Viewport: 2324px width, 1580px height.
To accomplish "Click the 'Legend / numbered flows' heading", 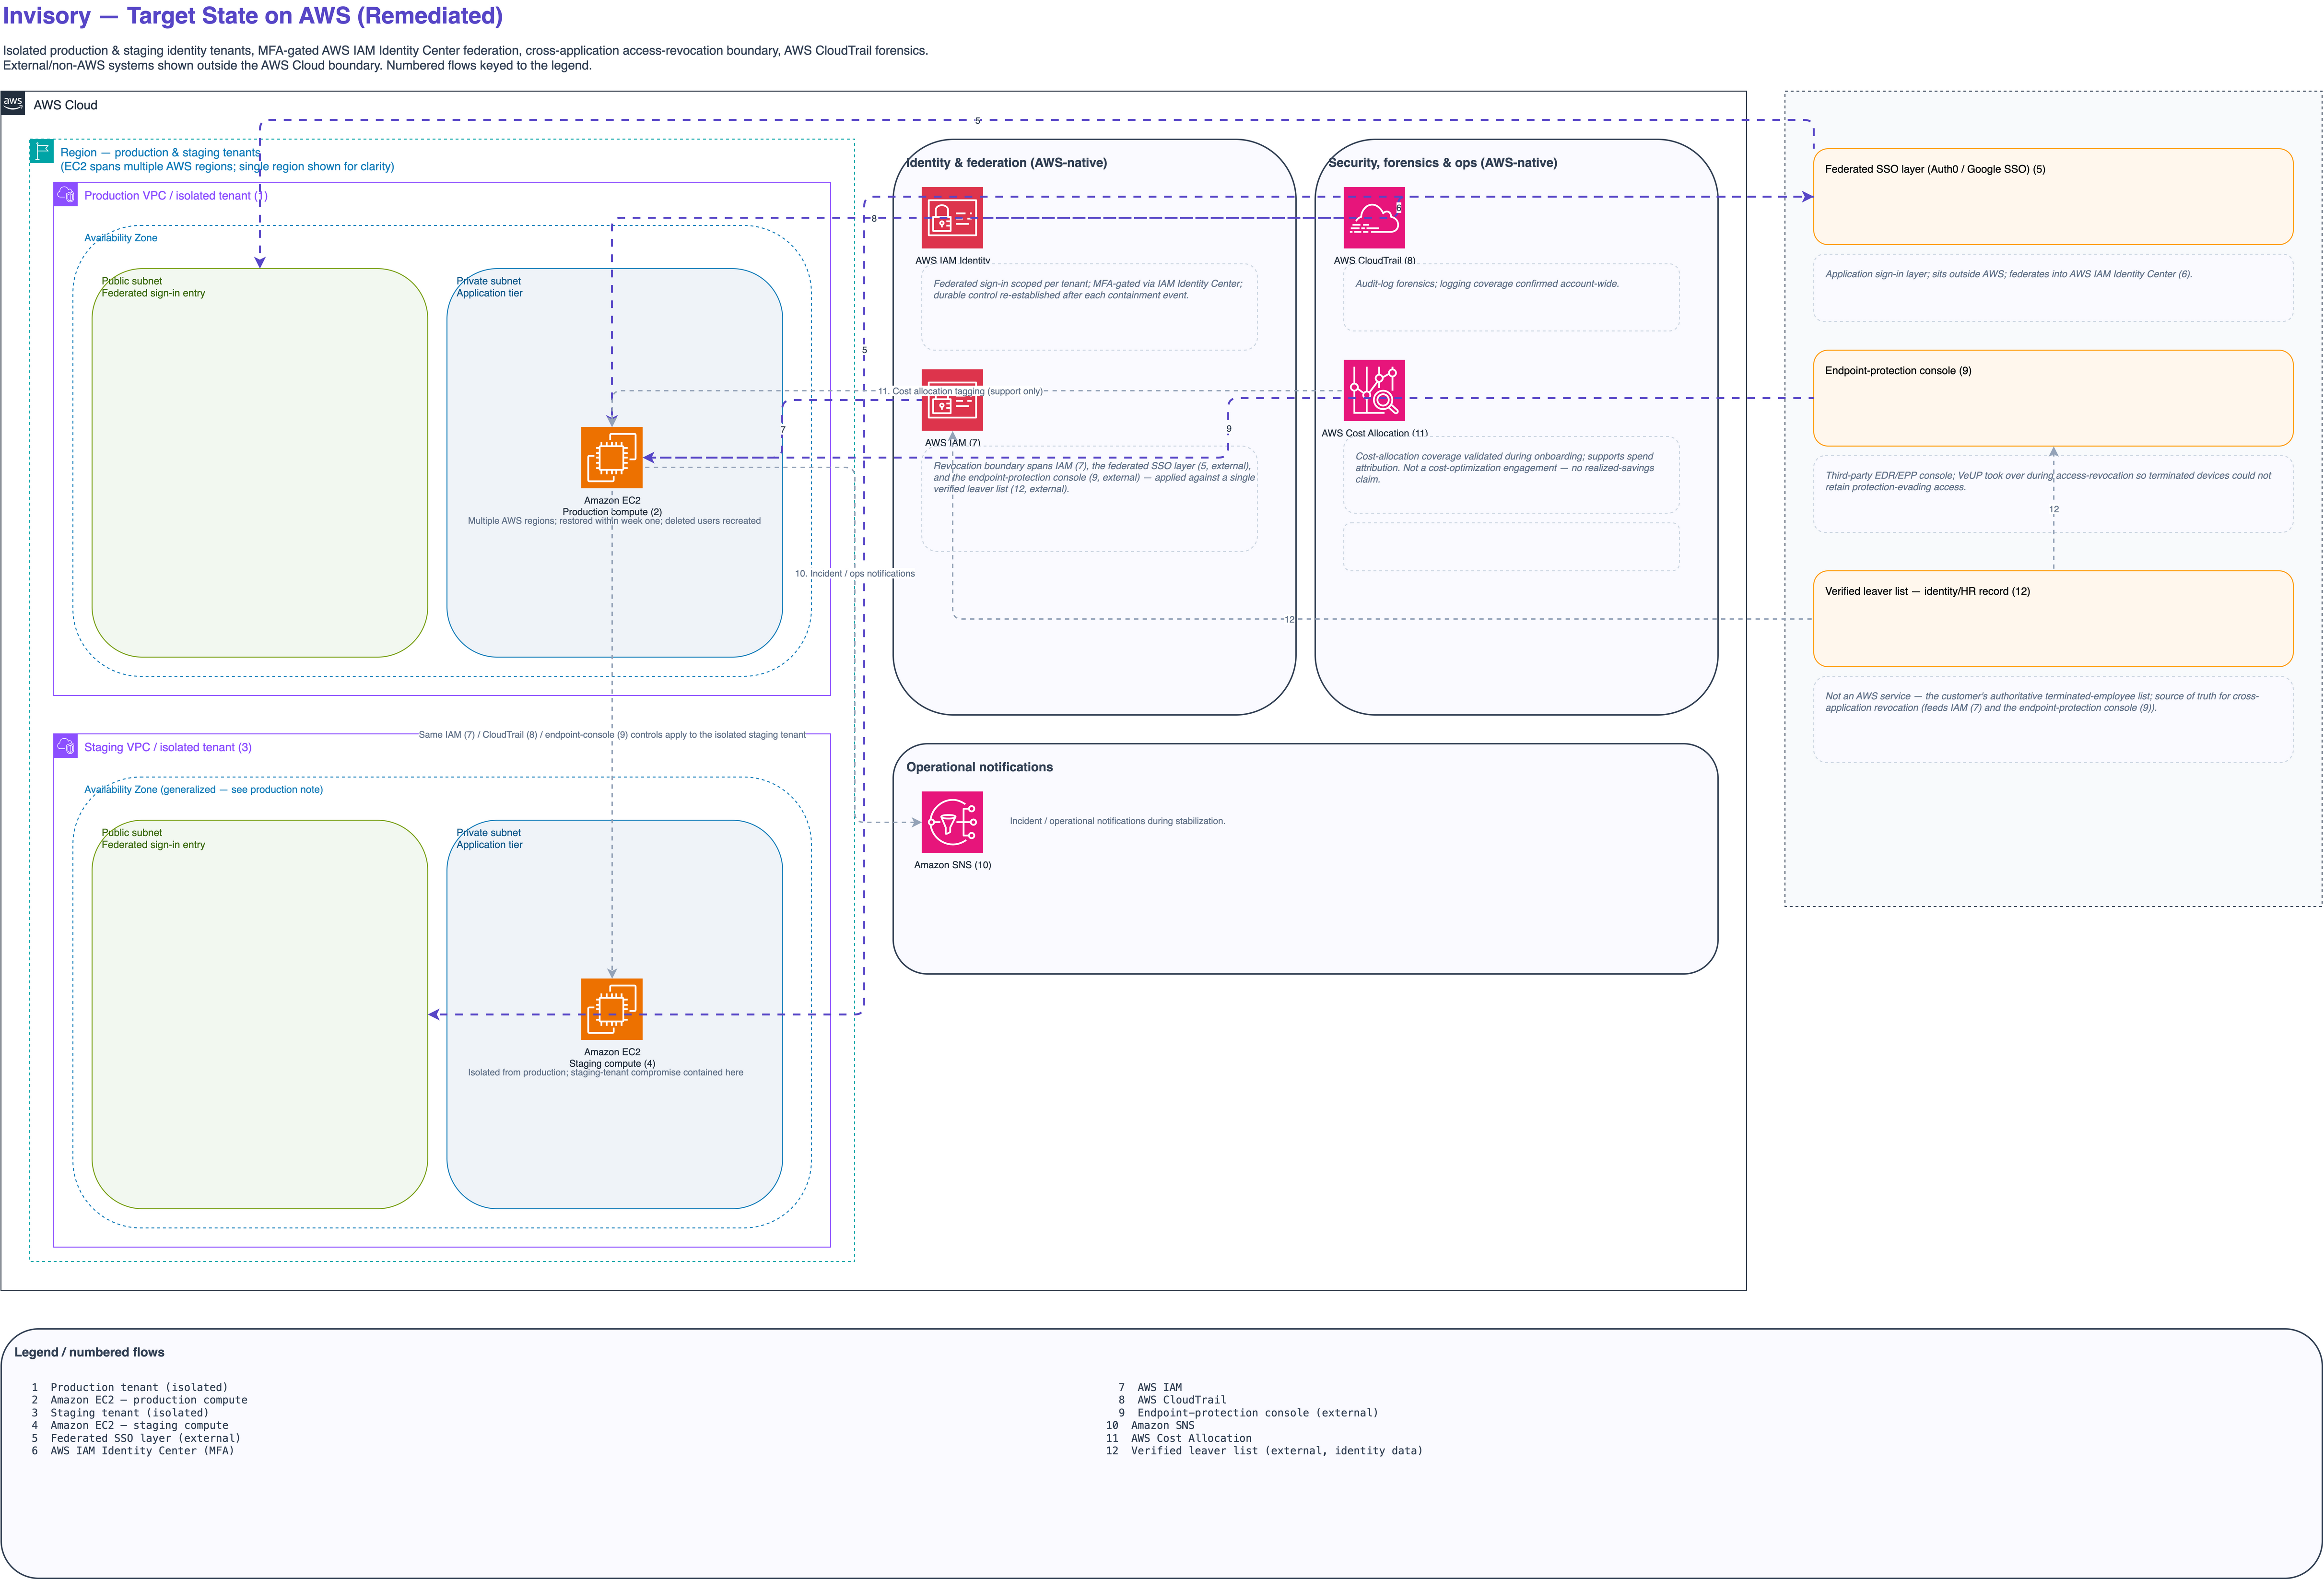I will click(89, 1352).
